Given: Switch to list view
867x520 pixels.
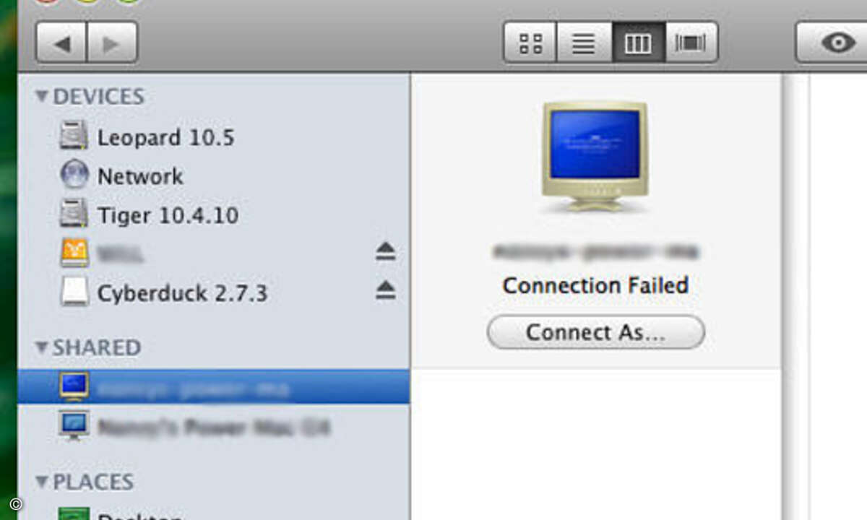Looking at the screenshot, I should (584, 43).
